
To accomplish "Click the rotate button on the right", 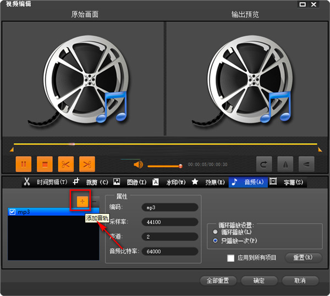I will click(x=263, y=164).
